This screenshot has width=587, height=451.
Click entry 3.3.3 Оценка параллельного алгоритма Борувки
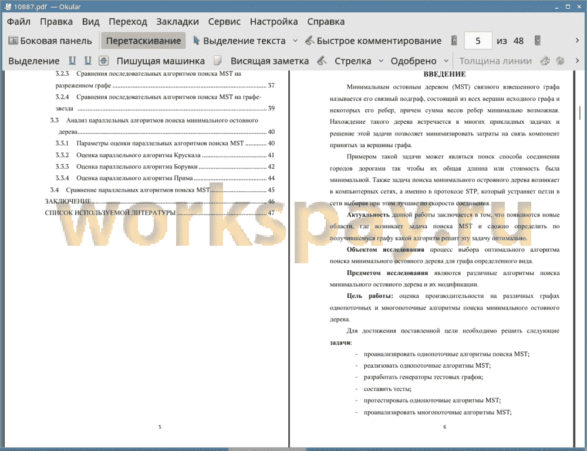click(x=165, y=167)
